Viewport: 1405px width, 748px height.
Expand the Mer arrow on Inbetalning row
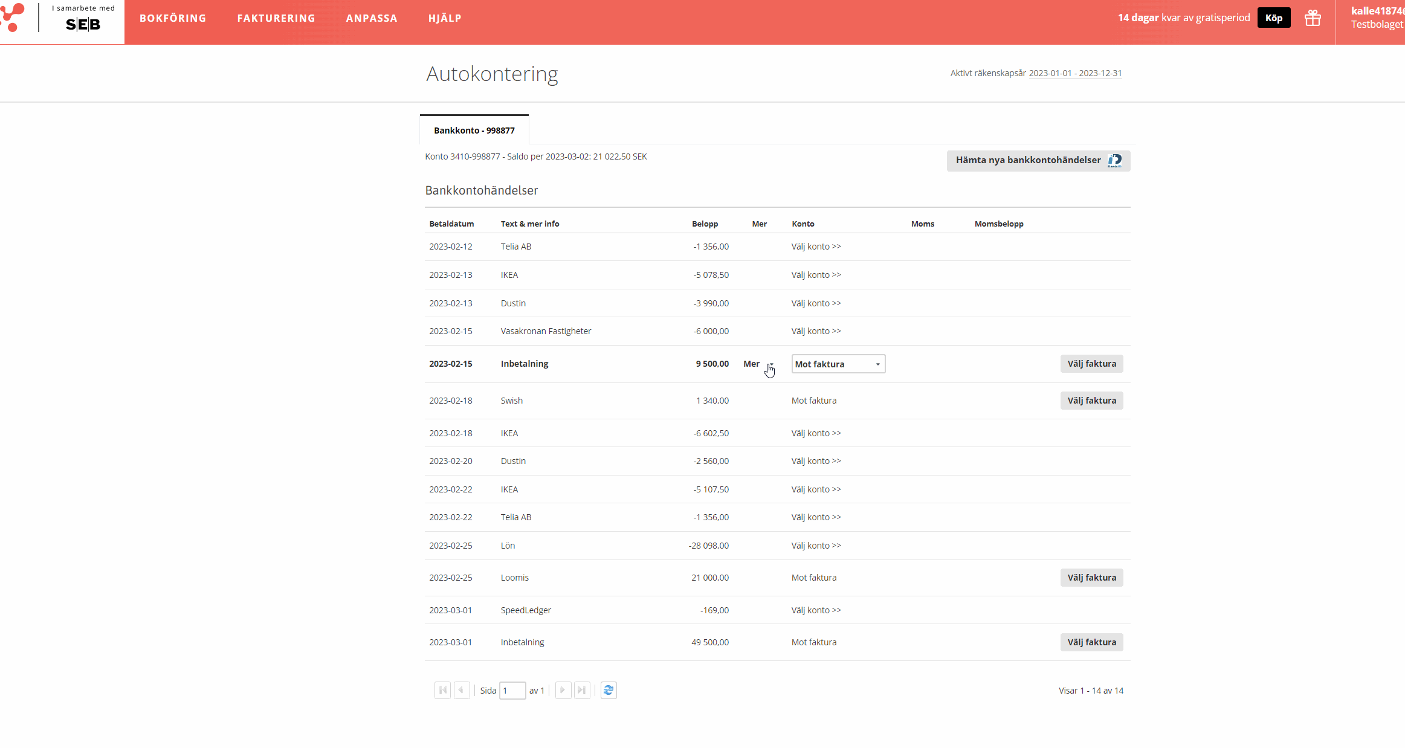click(771, 364)
